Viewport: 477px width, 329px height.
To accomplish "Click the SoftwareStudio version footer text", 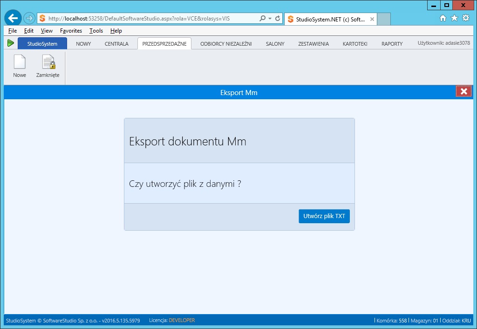I will pyautogui.click(x=73, y=321).
